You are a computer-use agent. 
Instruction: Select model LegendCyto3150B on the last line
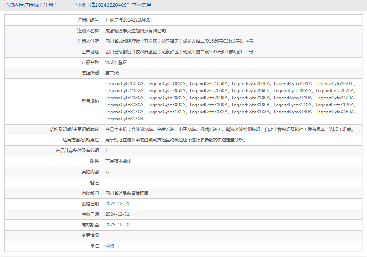124,119
